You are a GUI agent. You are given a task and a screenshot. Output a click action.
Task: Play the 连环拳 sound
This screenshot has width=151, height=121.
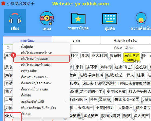coord(92,67)
